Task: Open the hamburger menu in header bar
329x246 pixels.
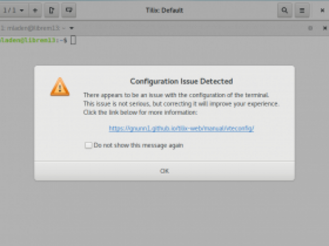Action: point(302,10)
